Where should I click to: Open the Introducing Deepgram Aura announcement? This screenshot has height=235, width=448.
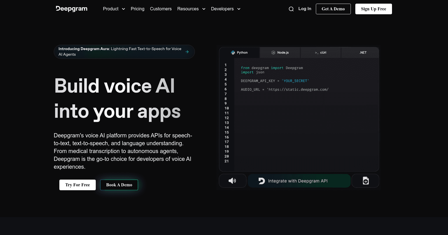pos(124,52)
